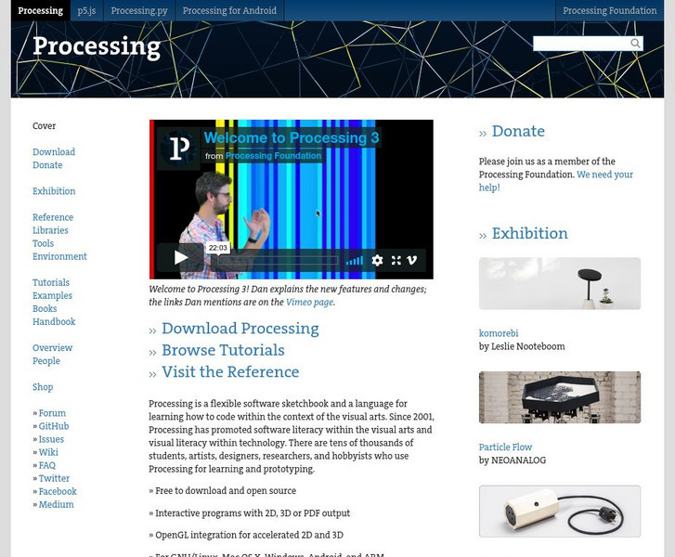Open Processing for Android tab
This screenshot has width=675, height=557.
[229, 10]
